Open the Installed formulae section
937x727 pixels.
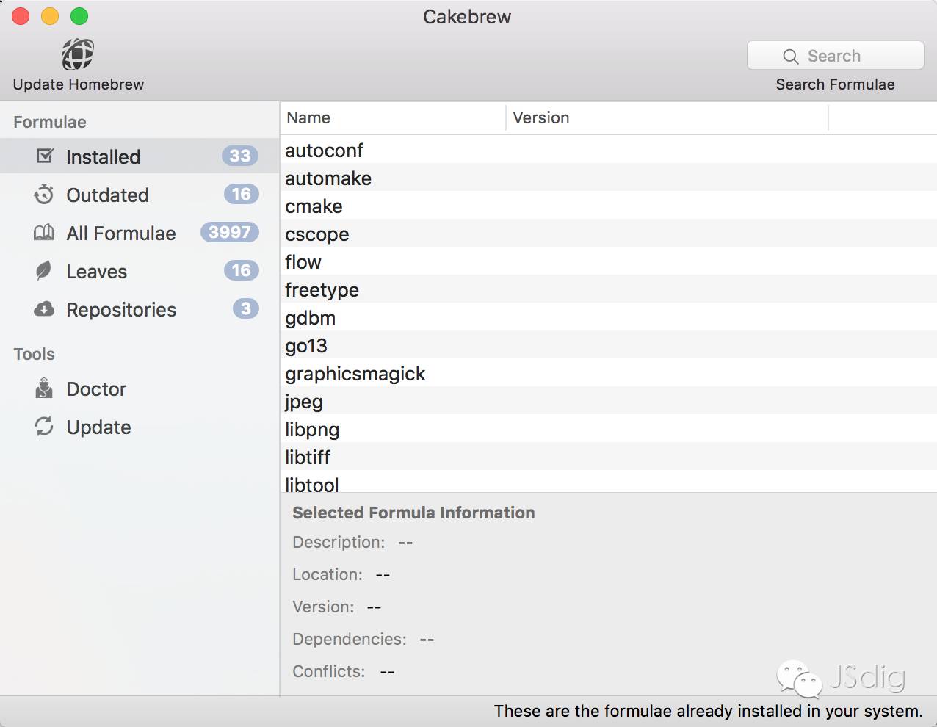(140, 156)
